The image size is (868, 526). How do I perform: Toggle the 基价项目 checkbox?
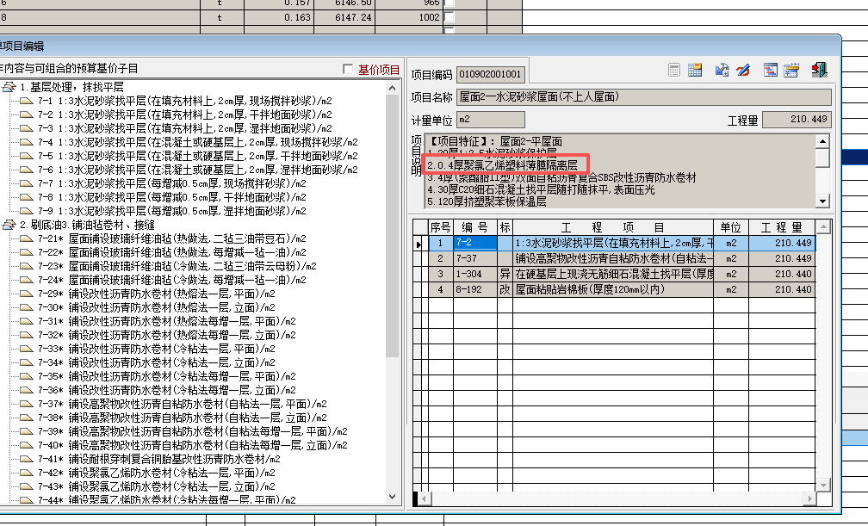348,69
